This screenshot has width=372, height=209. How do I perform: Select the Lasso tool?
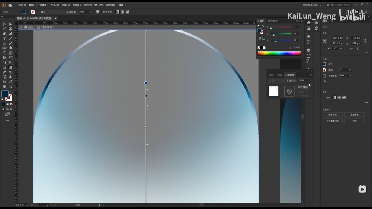tap(10, 29)
